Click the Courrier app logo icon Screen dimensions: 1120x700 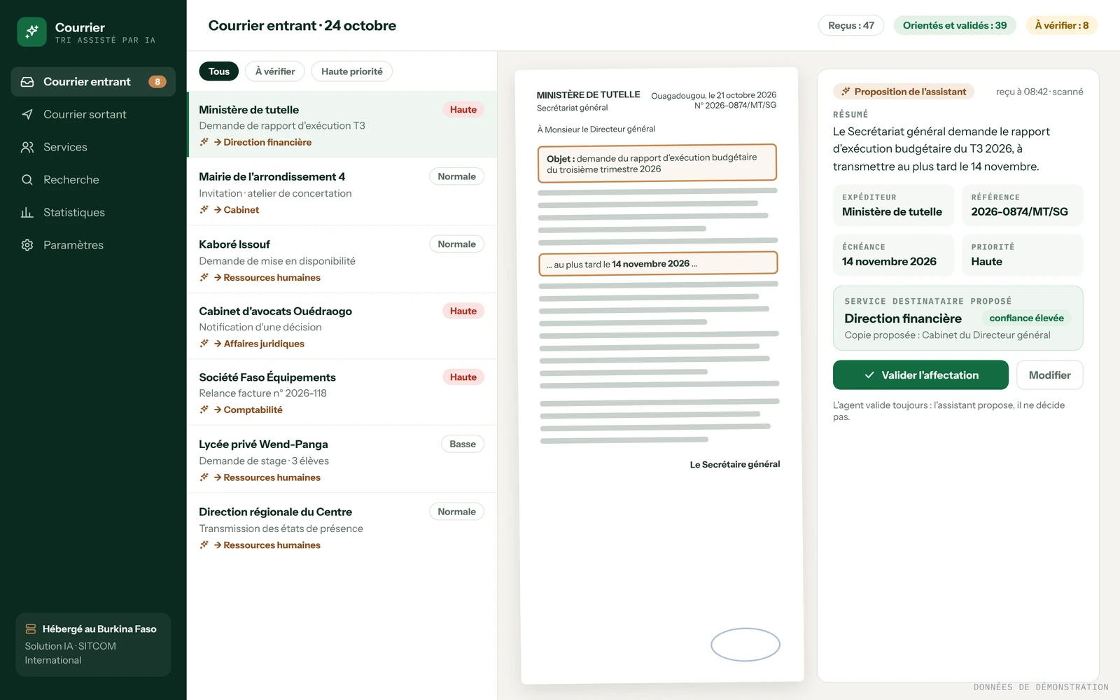(31, 32)
